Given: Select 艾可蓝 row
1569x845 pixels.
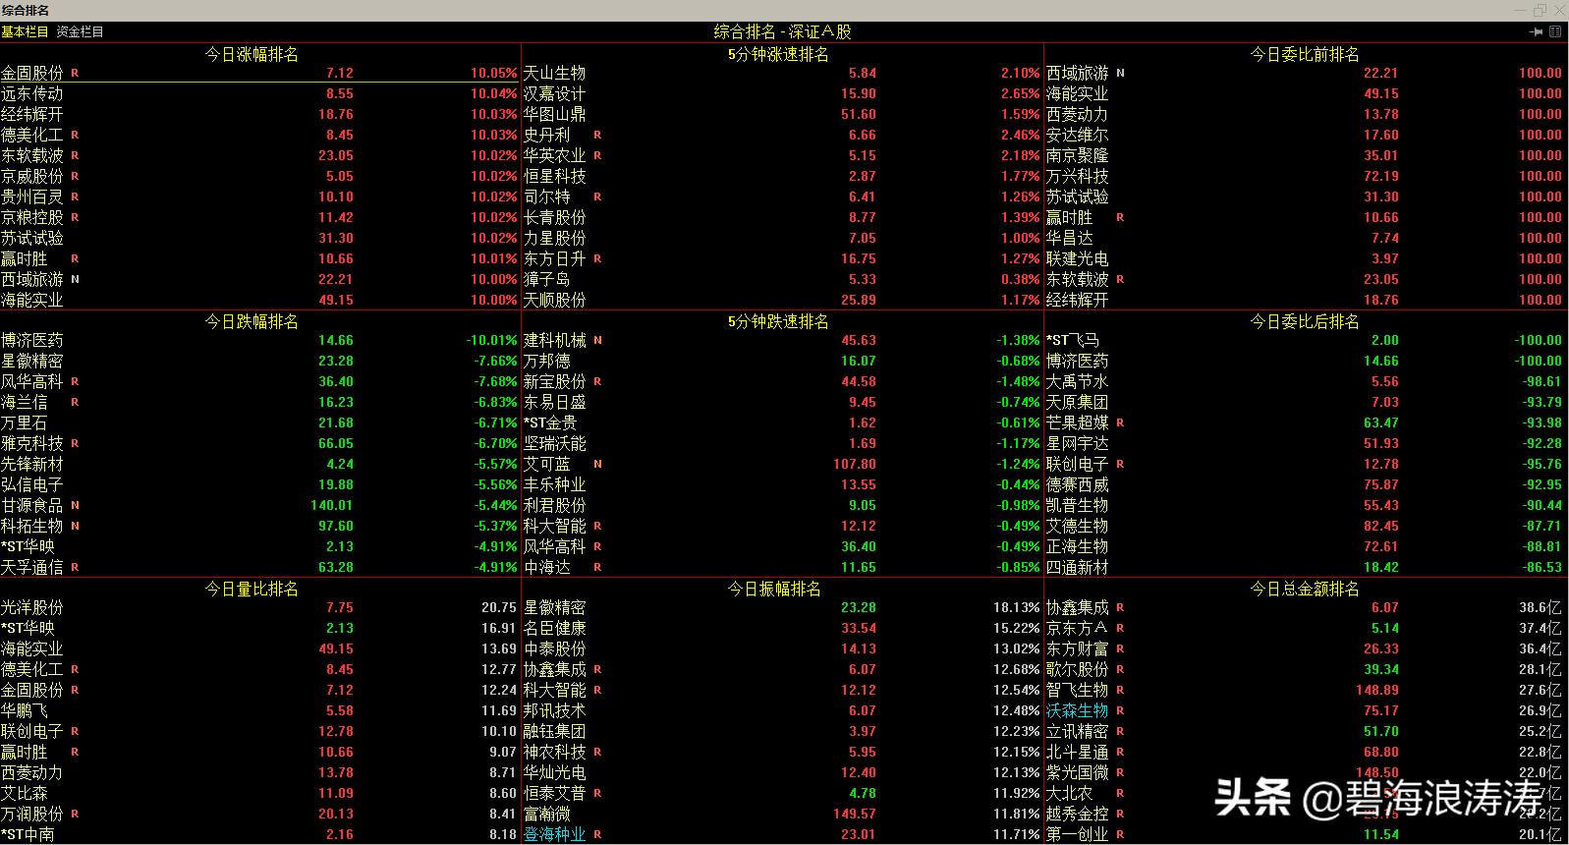Looking at the screenshot, I should coord(782,464).
